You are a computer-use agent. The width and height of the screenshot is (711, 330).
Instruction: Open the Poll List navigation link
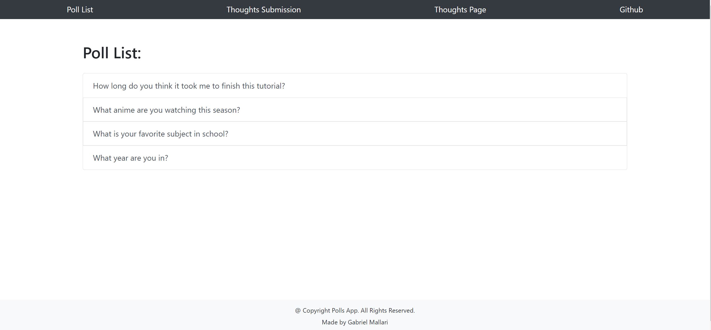[x=80, y=10]
